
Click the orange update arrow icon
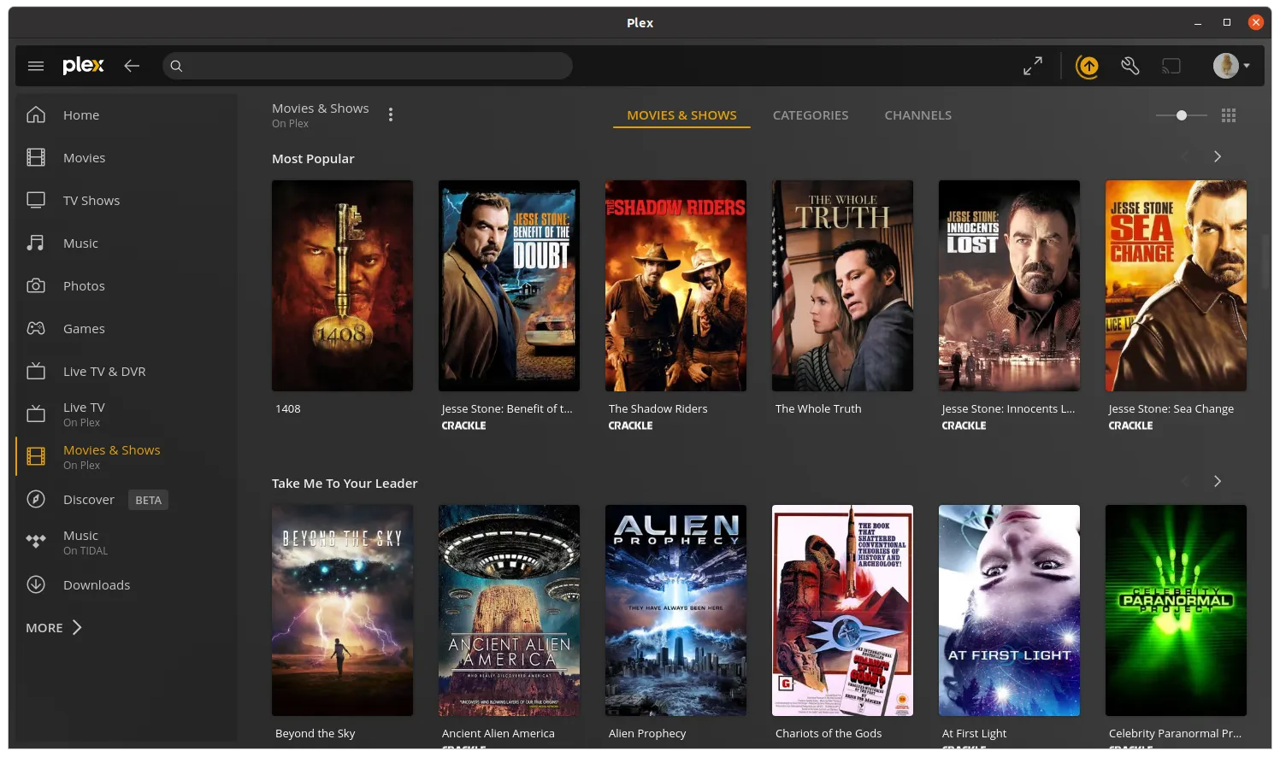tap(1088, 66)
